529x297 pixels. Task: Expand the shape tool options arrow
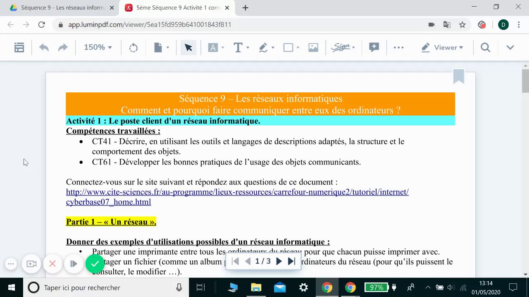point(298,48)
